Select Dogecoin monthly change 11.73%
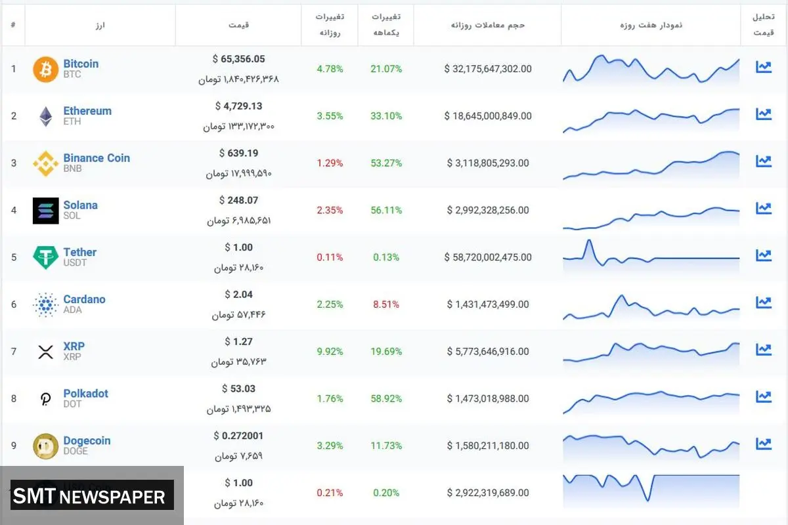The width and height of the screenshot is (788, 525). click(x=386, y=446)
